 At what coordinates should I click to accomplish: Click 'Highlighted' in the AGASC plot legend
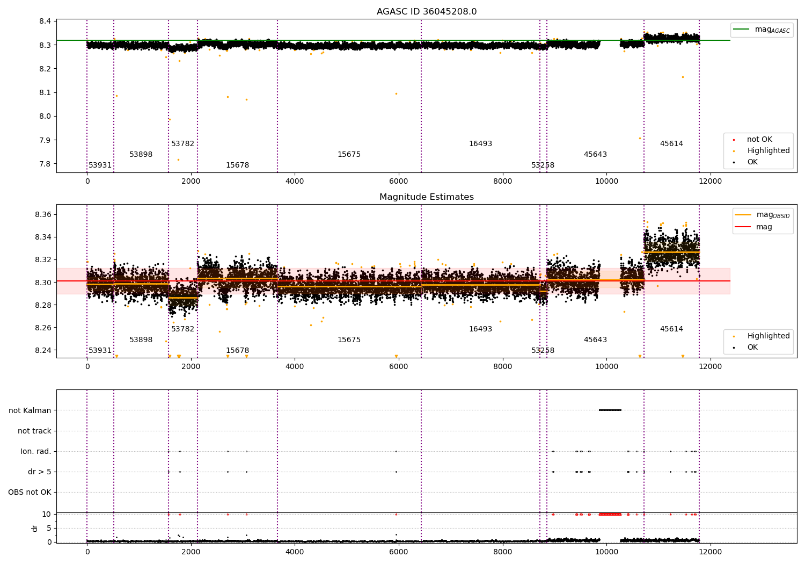click(769, 151)
